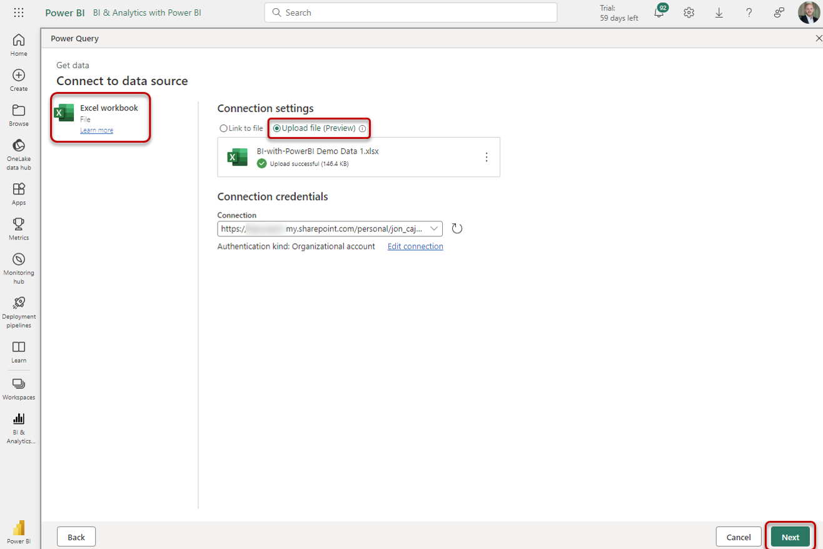Open OneLake data hub
This screenshot has width=823, height=549.
coord(19,154)
